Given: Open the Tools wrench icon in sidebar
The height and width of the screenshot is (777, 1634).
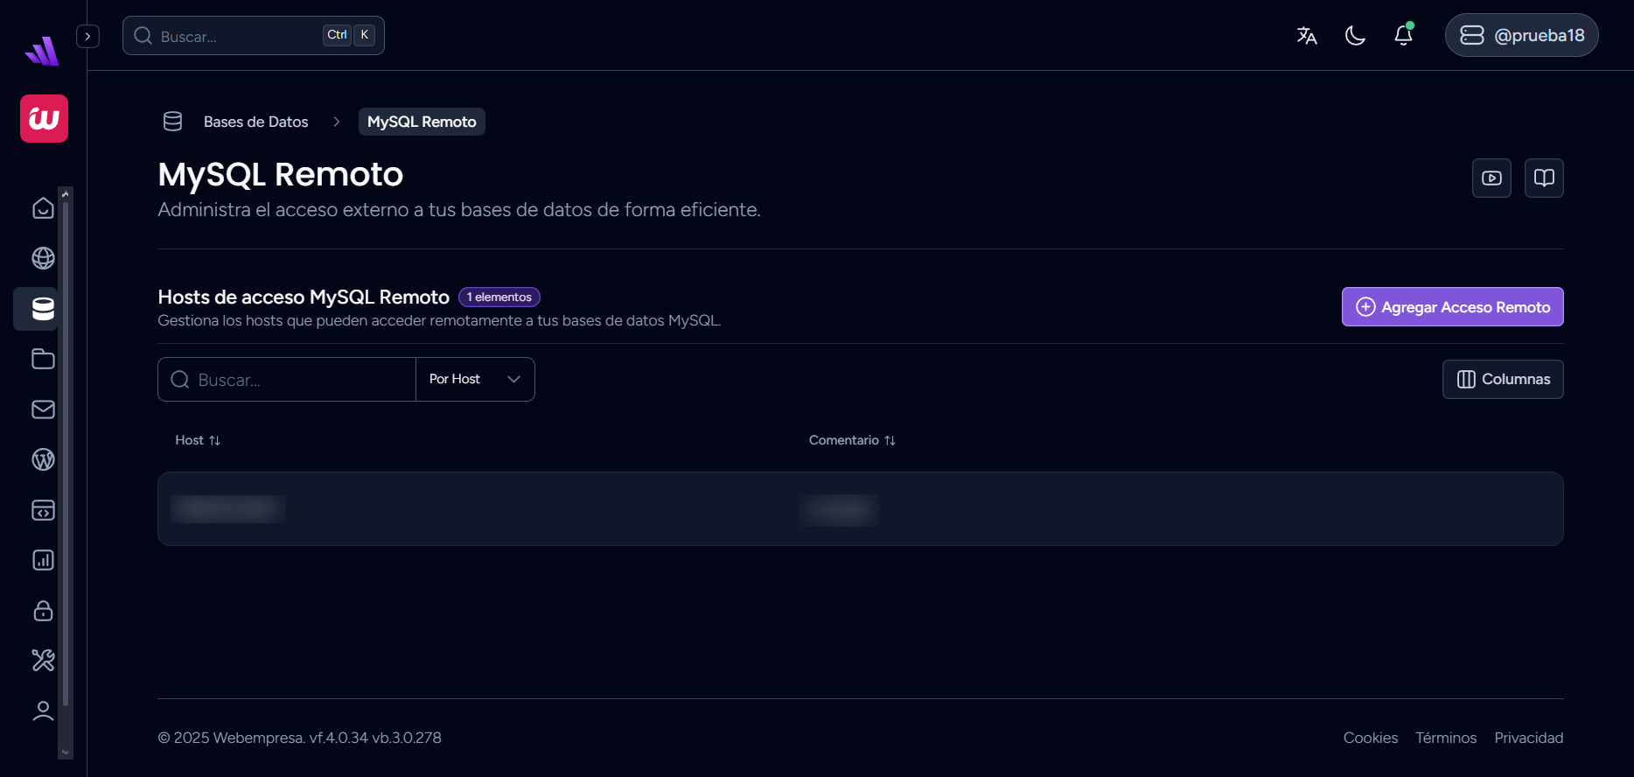Looking at the screenshot, I should 43,660.
